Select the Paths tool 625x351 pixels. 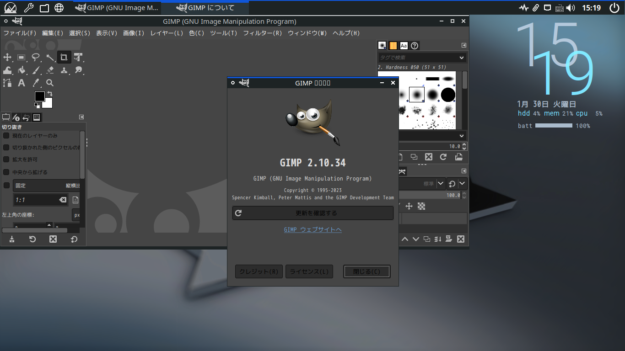coord(7,83)
